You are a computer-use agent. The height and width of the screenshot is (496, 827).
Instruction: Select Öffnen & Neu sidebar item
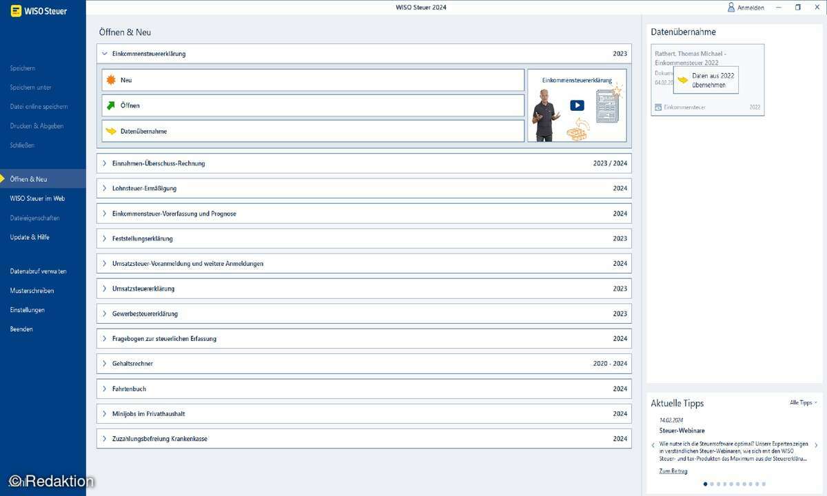tap(43, 179)
